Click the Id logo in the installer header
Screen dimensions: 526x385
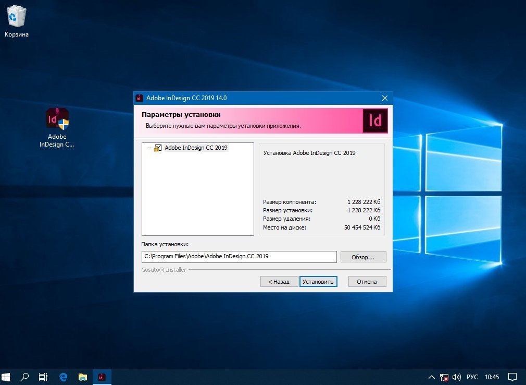click(x=375, y=121)
